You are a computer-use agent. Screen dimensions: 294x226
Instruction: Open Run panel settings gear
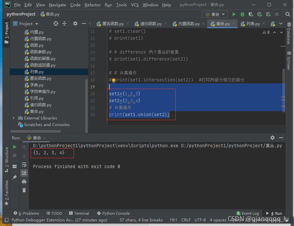[272, 138]
